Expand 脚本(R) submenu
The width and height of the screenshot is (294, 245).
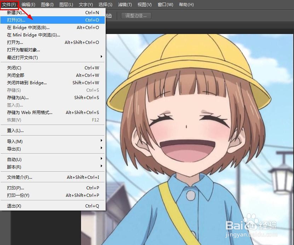point(52,167)
